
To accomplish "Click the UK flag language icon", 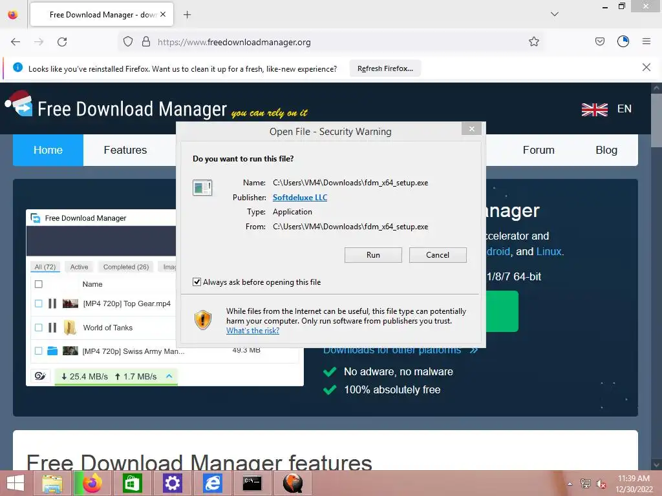I will coord(595,109).
